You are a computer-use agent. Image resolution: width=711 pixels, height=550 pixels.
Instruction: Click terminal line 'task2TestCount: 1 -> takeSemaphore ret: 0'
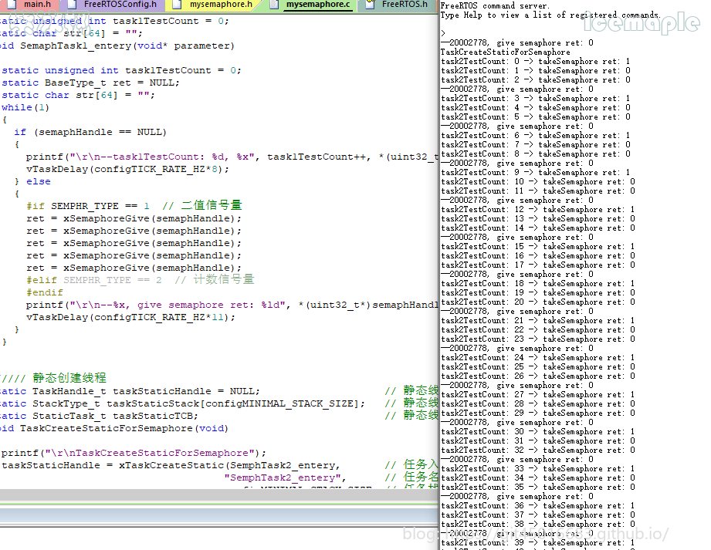pyautogui.click(x=536, y=71)
